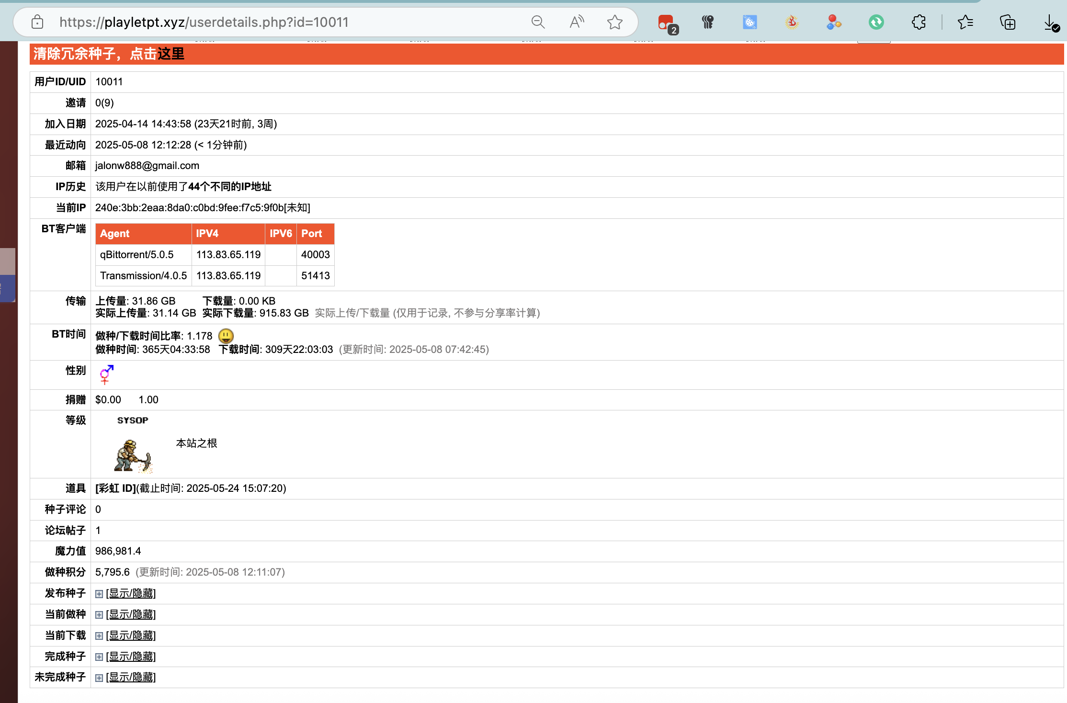Viewport: 1067px width, 703px height.
Task: Expand the 当前下载 plus box
Action: click(99, 636)
